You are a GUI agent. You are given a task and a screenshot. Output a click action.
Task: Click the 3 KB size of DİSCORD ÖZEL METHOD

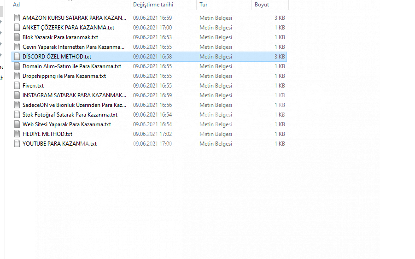pos(280,56)
